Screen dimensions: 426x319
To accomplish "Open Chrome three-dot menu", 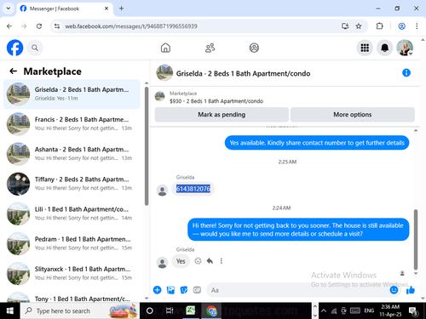I will pyautogui.click(x=417, y=26).
